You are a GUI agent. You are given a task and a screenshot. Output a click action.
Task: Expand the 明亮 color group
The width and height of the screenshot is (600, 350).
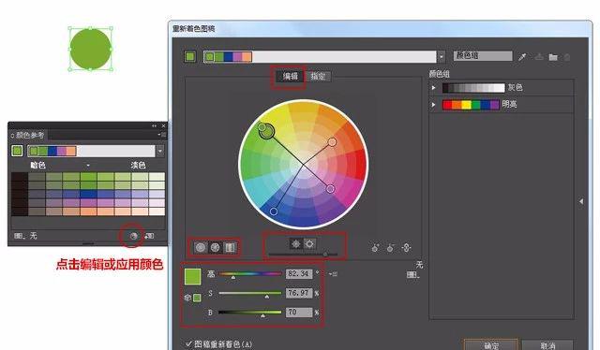click(x=433, y=104)
